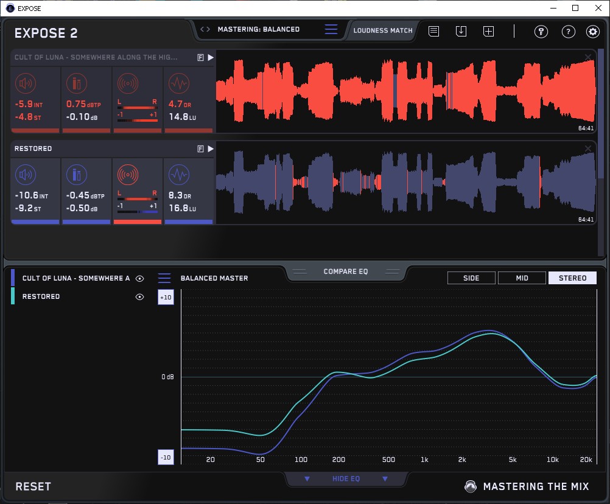
Task: Click the export download icon in toolbar
Action: (461, 32)
